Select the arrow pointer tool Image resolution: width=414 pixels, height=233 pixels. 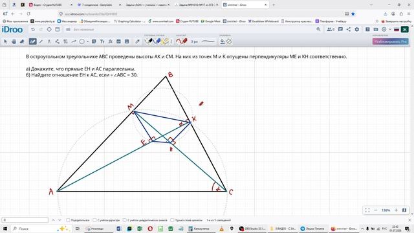click(x=6, y=41)
